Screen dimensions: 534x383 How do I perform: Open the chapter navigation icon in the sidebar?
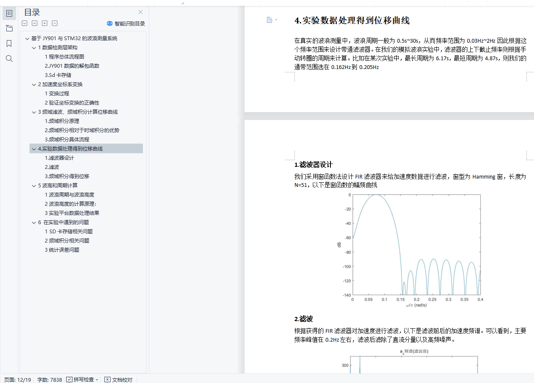click(9, 28)
